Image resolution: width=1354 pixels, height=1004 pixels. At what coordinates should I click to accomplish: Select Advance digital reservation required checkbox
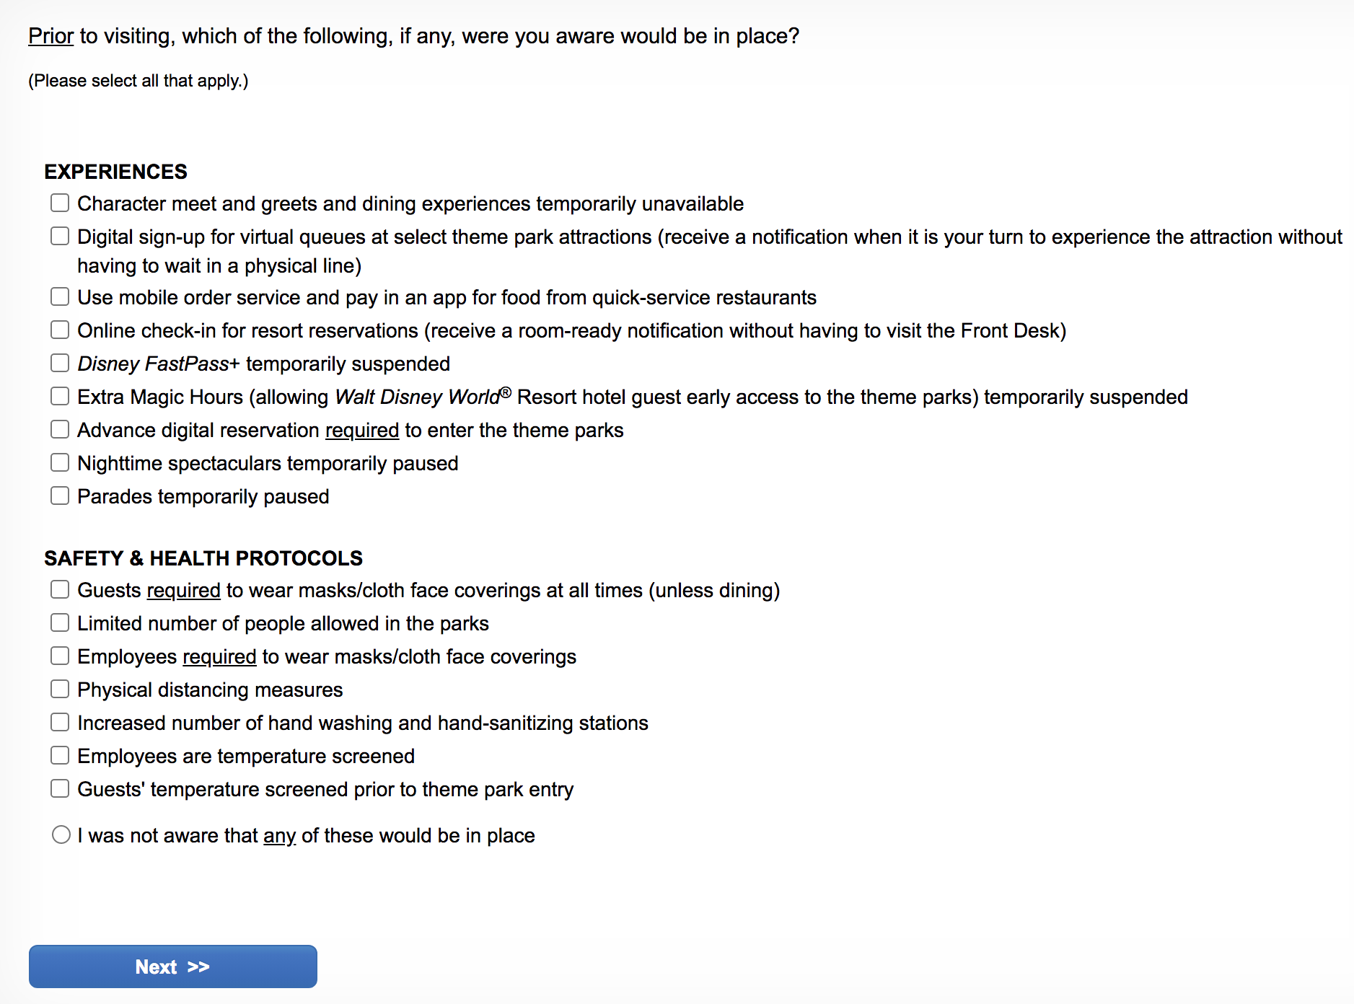click(x=60, y=430)
